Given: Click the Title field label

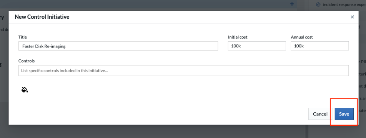Looking at the screenshot, I should 23,37.
